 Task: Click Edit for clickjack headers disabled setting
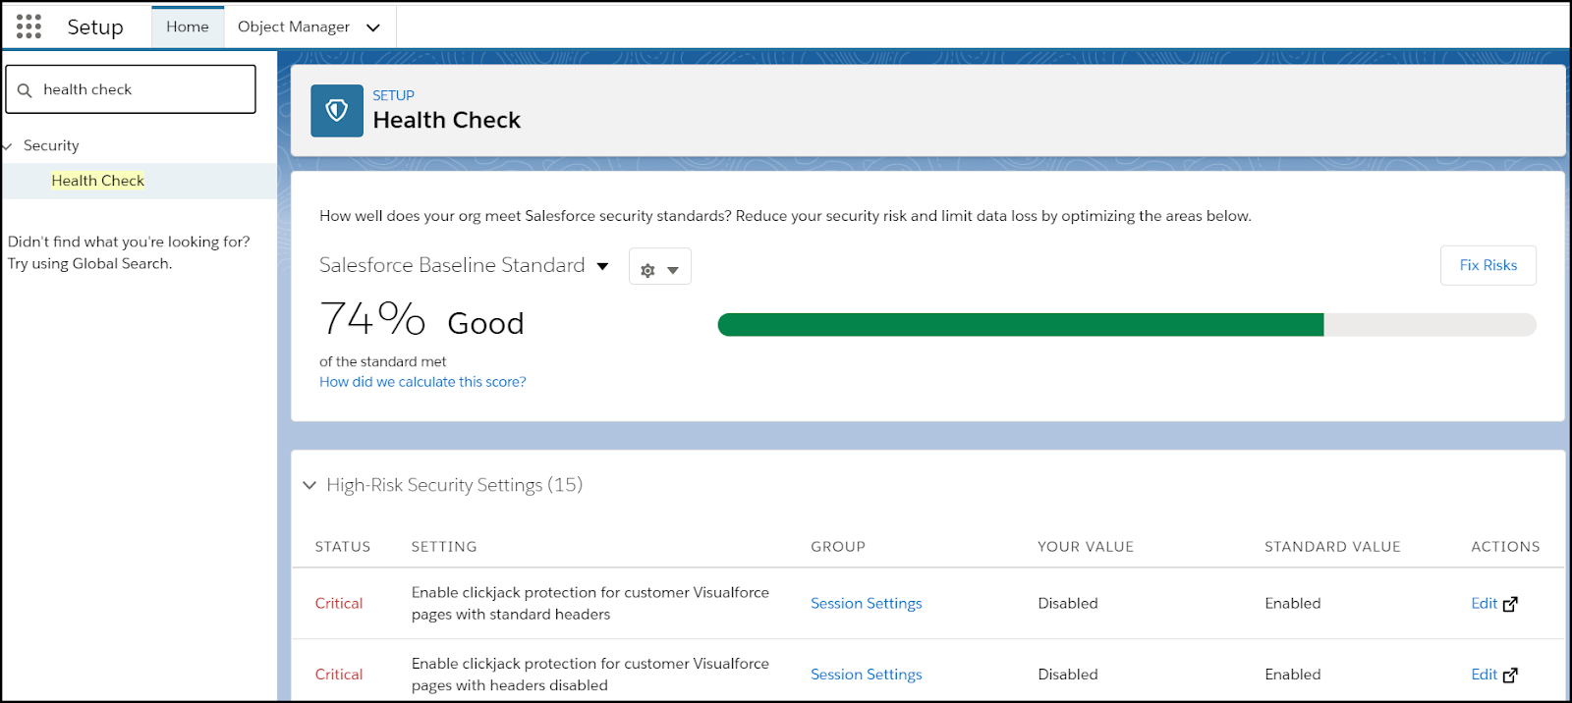[x=1484, y=674]
